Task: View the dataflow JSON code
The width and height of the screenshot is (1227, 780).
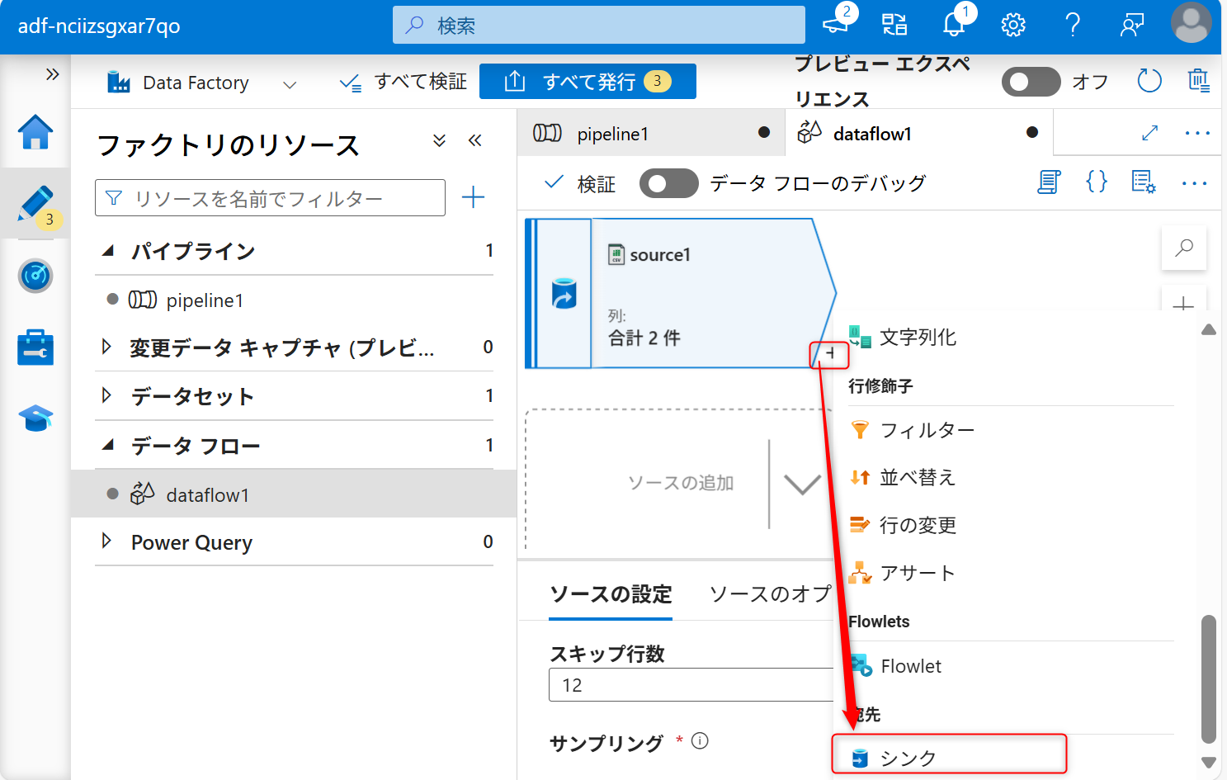Action: [x=1096, y=182]
